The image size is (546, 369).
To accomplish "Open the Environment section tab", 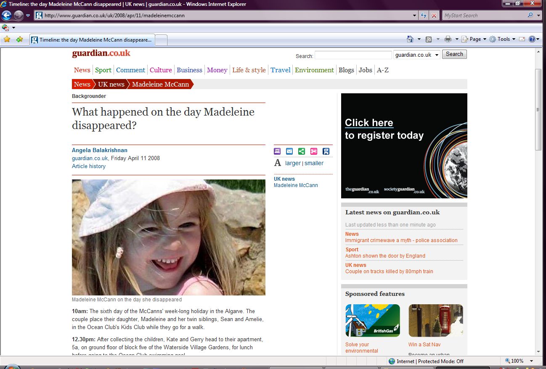I will [x=314, y=70].
